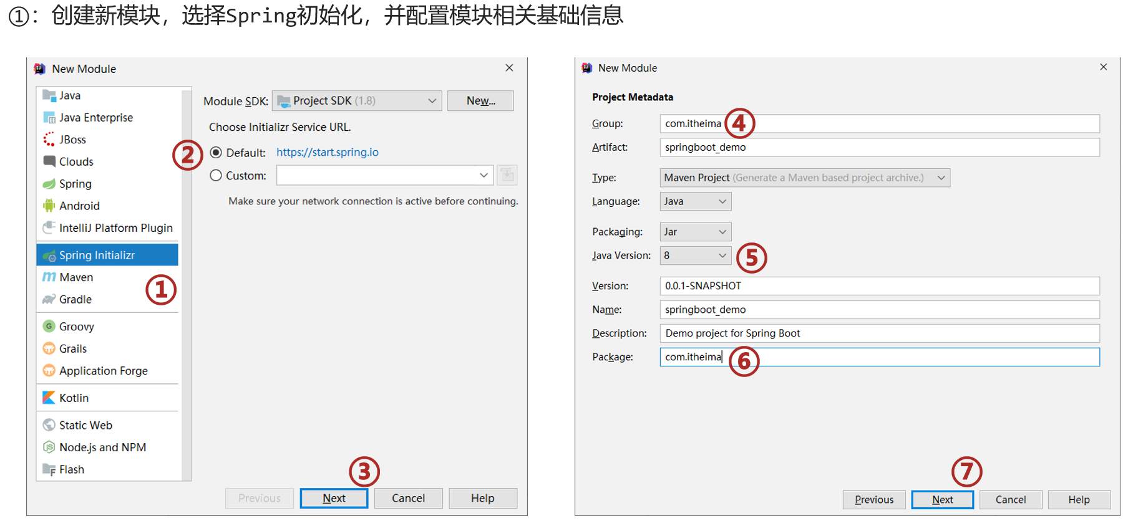This screenshot has height=526, width=1128.
Task: Select the Custom Initializr URL radio button
Action: (216, 176)
